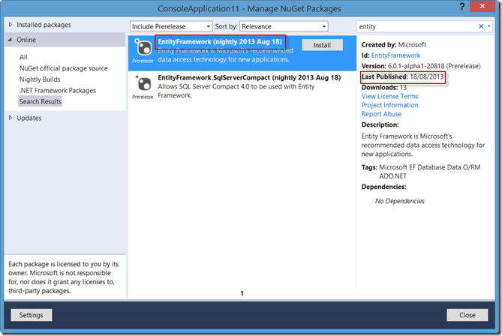Viewport: 502px width, 336px height.
Task: Click the EntityFramework package icon
Action: pyautogui.click(x=143, y=48)
